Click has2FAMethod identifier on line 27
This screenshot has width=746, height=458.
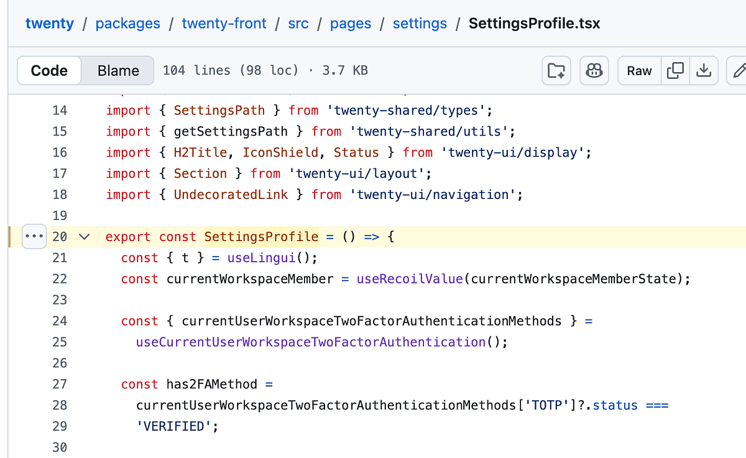point(212,384)
